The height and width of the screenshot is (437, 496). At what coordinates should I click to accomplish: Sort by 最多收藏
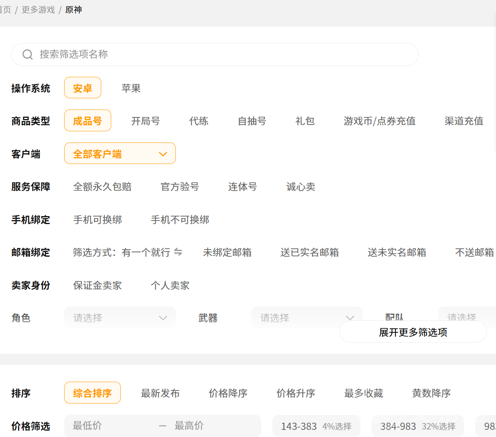pos(364,393)
